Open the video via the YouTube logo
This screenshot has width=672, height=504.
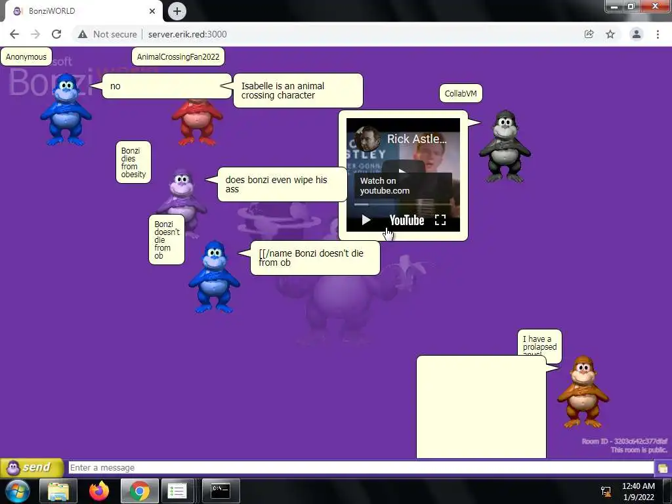point(407,220)
